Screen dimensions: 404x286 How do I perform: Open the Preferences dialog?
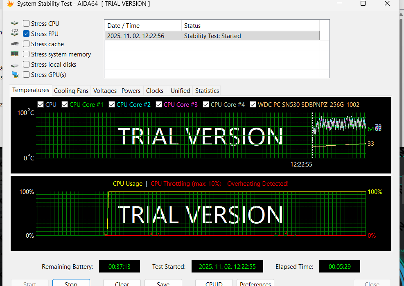pos(255,283)
